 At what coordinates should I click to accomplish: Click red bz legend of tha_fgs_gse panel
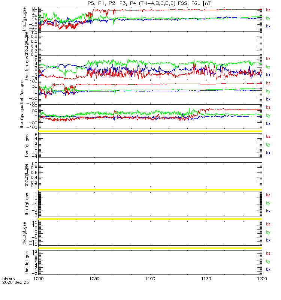click(268, 10)
